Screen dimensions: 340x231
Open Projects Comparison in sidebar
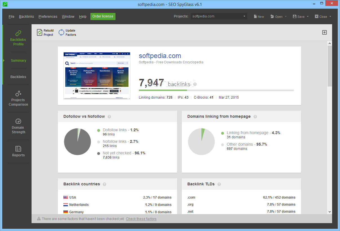[x=18, y=98]
